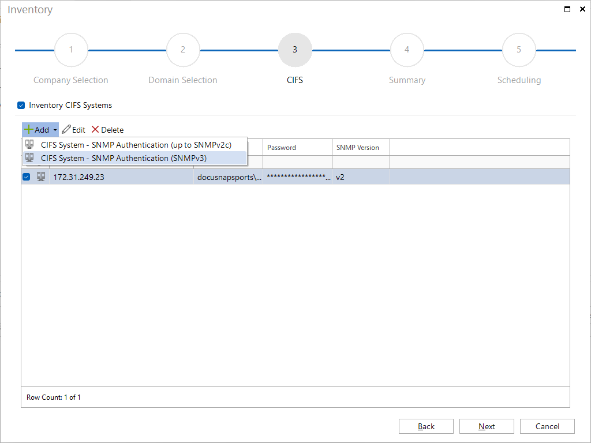
Task: Go to step 2 Domain Selection circle
Action: coord(183,50)
